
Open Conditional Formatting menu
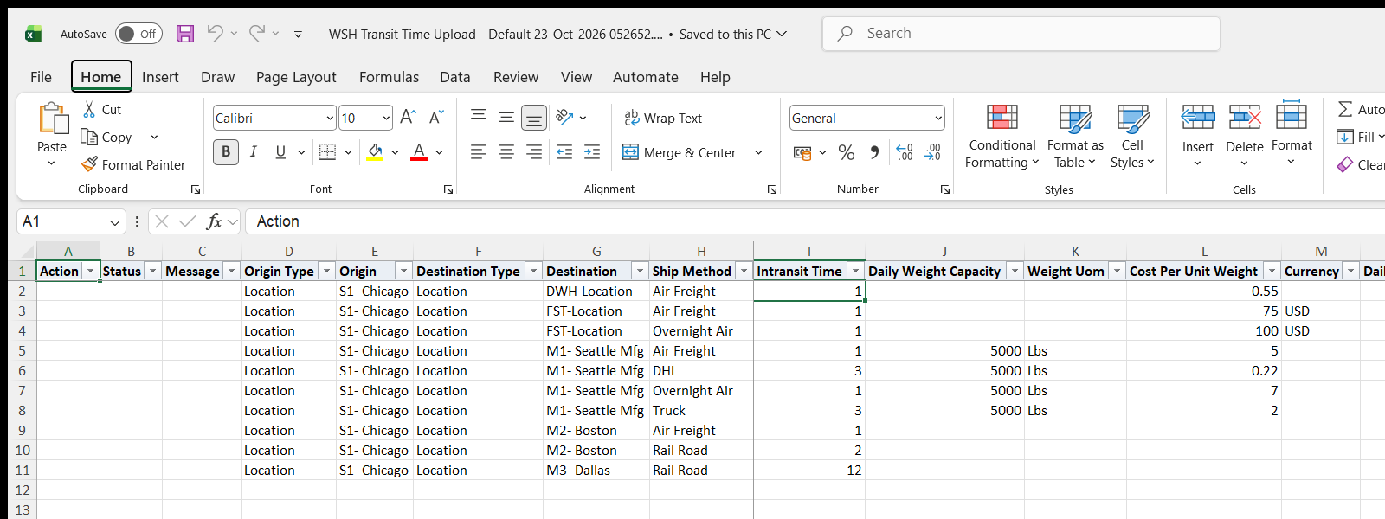point(1002,137)
